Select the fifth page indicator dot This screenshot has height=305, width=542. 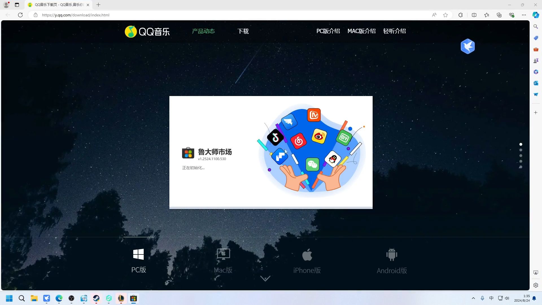[x=521, y=167]
